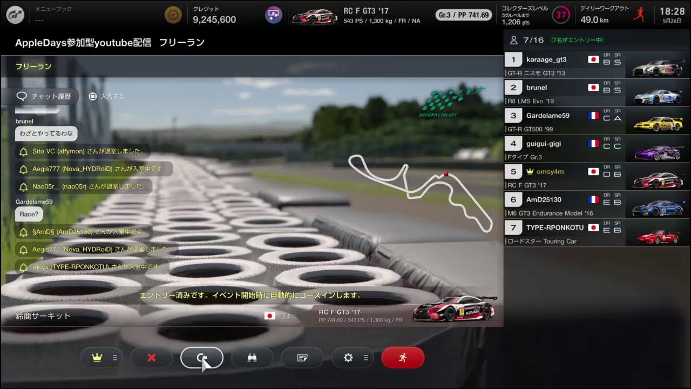691x389 pixels.
Task: Click TYPE-RPONKOTU's red Roadster thumbnail
Action: 657,236
